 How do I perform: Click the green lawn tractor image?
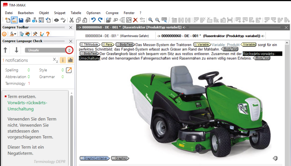(x=200, y=111)
